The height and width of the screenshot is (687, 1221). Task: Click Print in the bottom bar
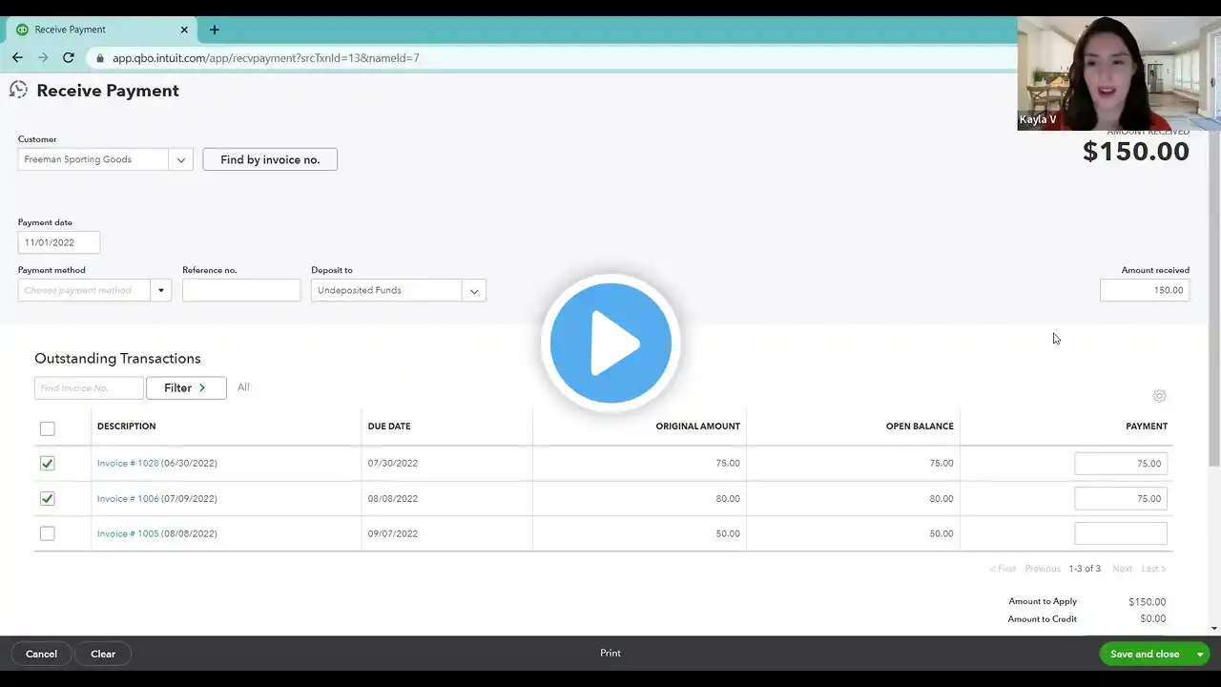(x=610, y=654)
